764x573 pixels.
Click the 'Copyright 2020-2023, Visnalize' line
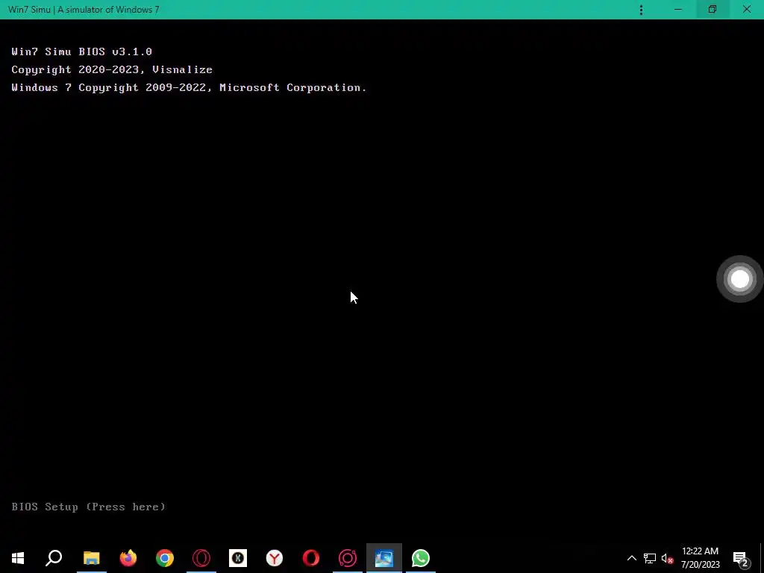(112, 69)
